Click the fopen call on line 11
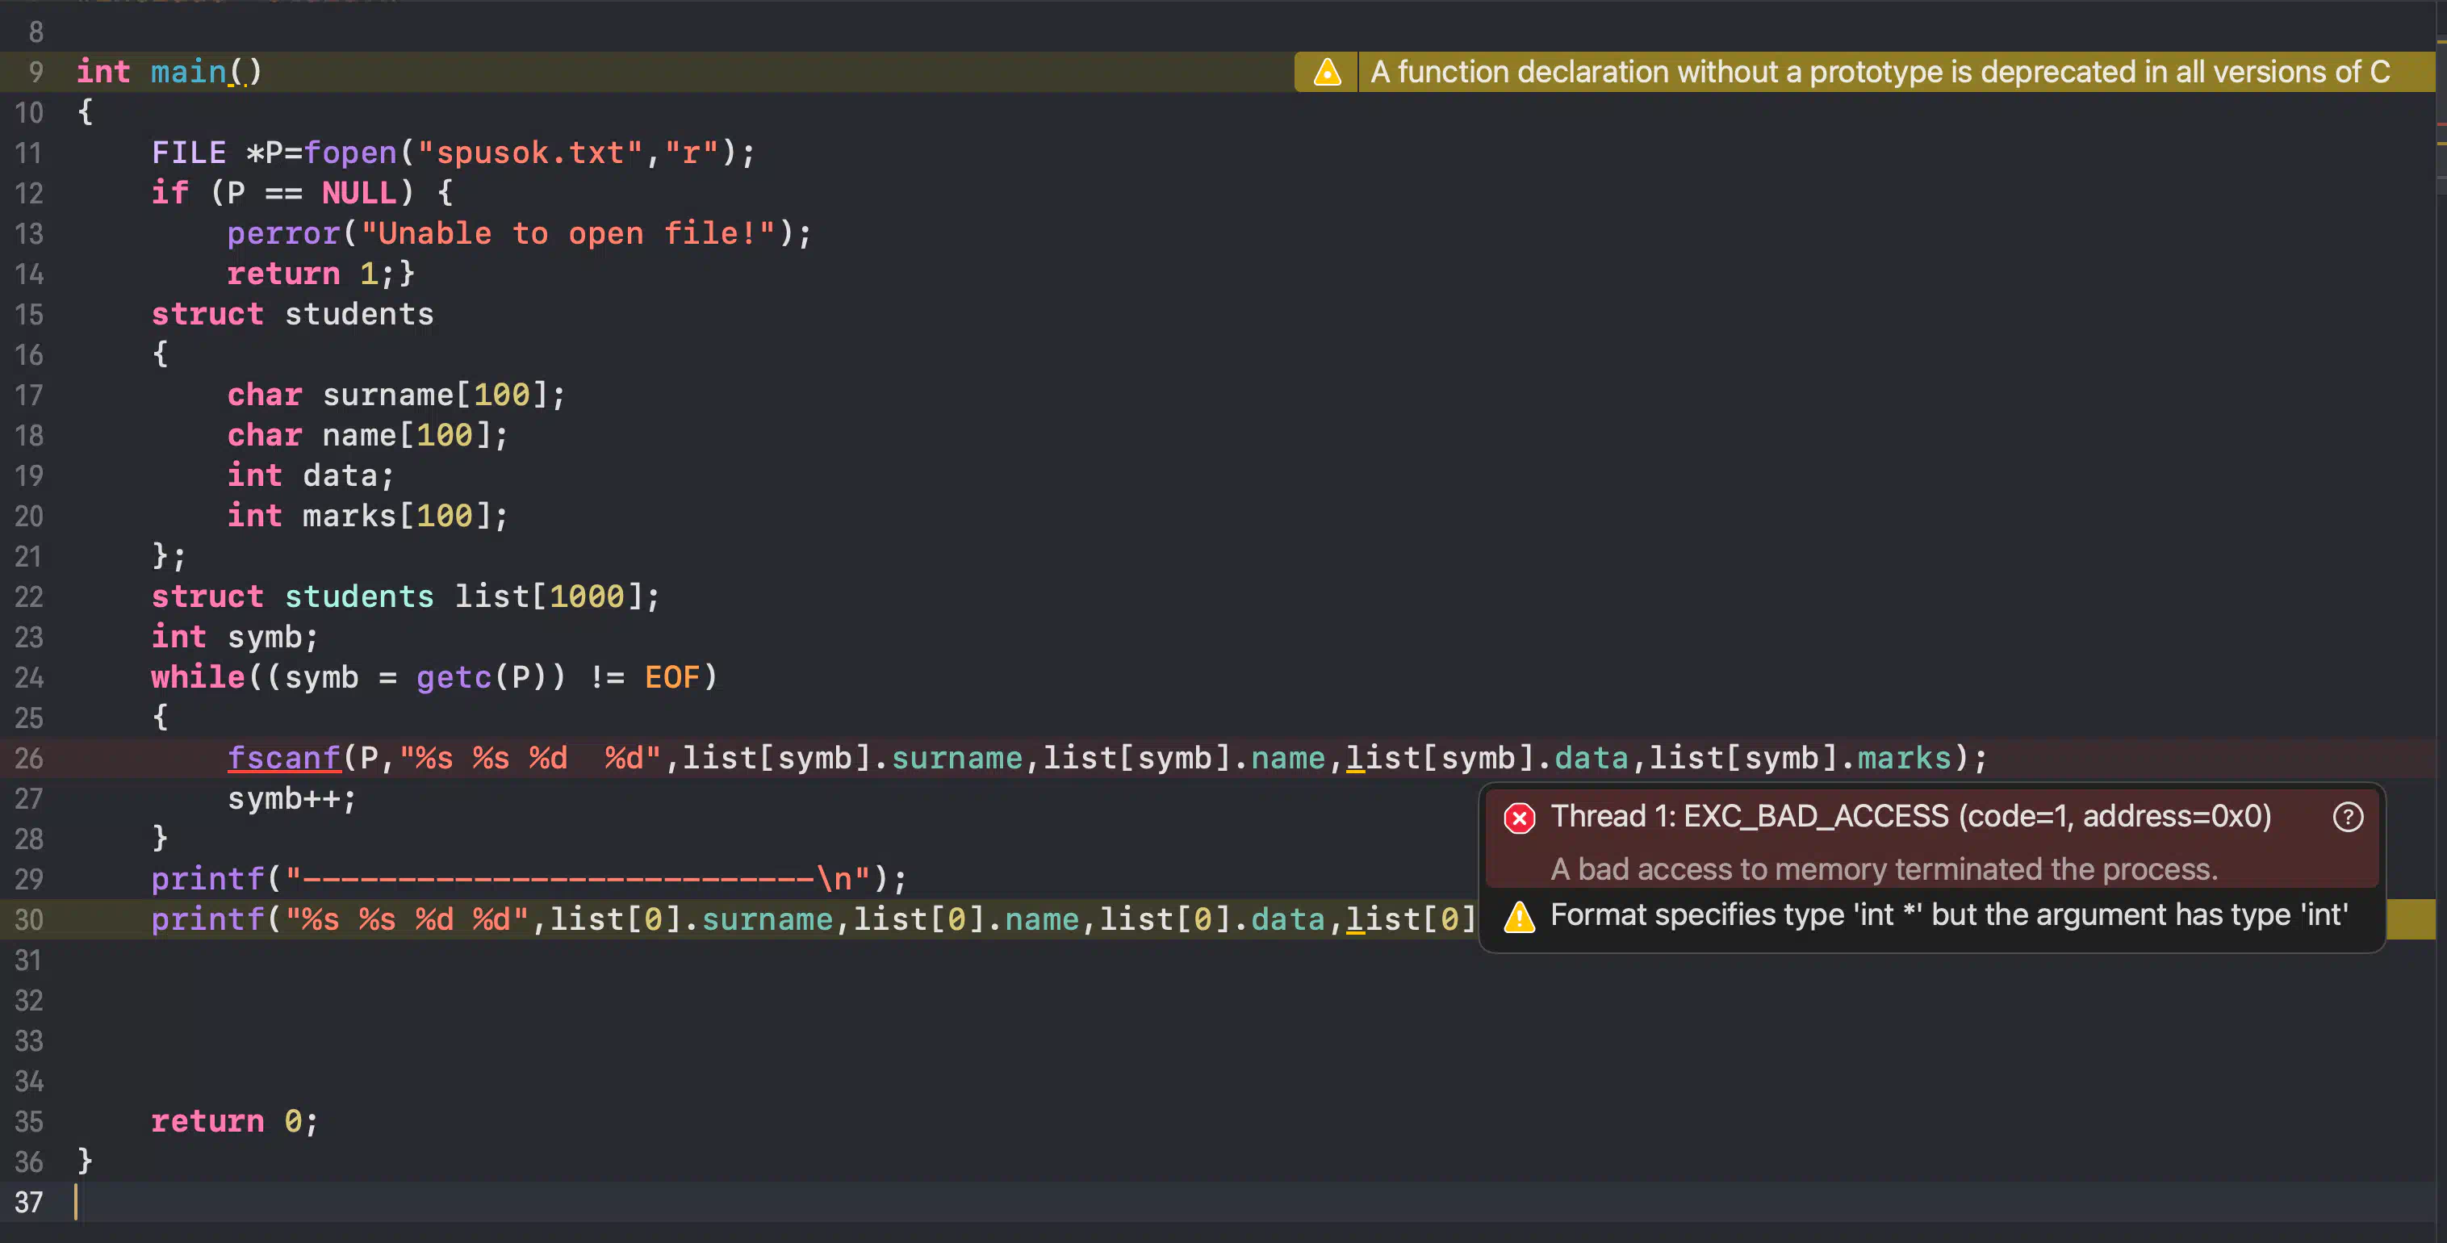Image resolution: width=2447 pixels, height=1243 pixels. (x=349, y=153)
